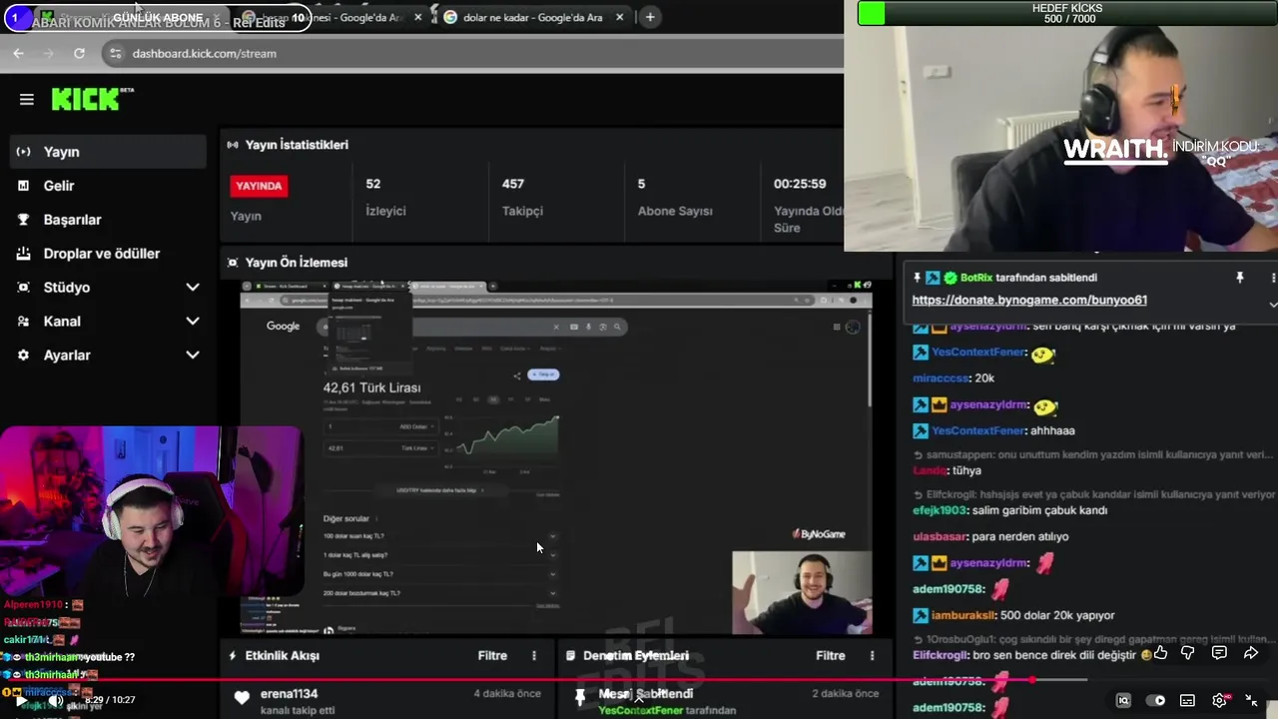Like the video with the thumbs-up icon

(1159, 653)
